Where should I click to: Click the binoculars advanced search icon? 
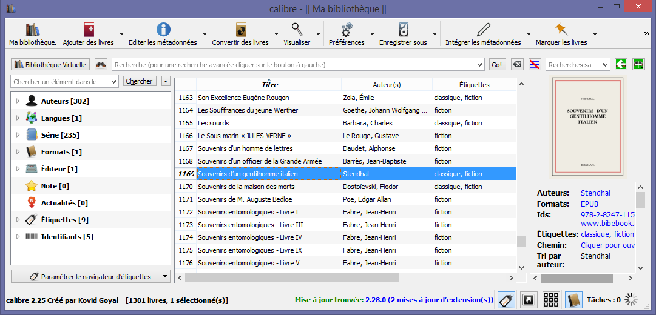[x=101, y=65]
